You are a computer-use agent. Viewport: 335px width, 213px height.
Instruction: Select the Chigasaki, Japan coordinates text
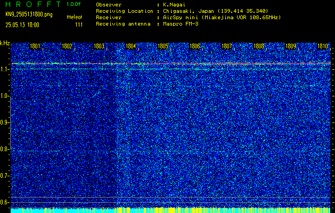(216, 11)
